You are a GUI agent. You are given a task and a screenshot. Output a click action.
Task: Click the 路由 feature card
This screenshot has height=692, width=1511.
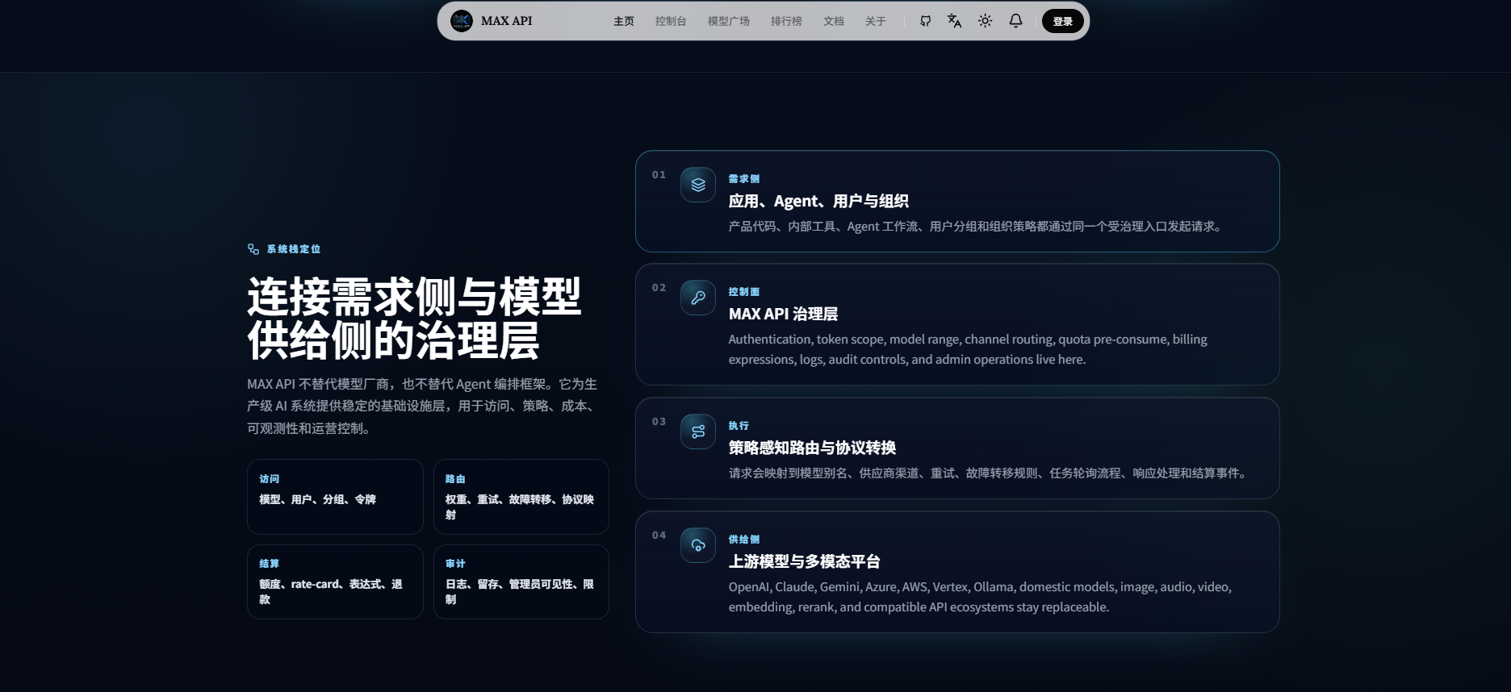pos(521,497)
